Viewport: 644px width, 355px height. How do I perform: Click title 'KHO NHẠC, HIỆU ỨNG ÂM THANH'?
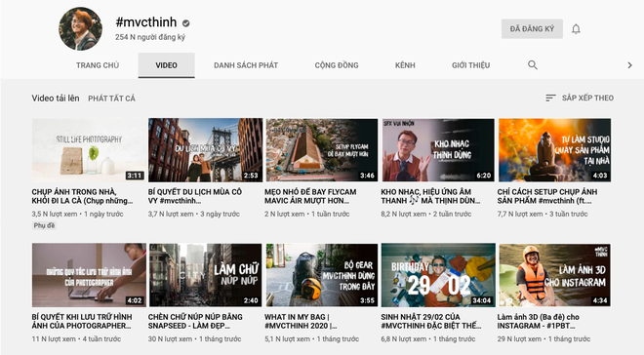[430, 196]
